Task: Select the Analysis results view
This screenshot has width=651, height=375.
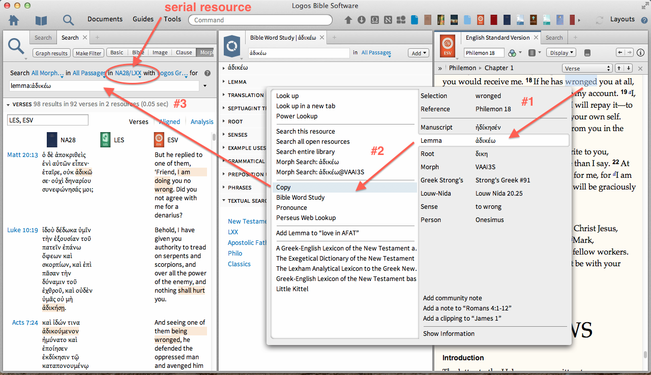Action: pos(202,121)
